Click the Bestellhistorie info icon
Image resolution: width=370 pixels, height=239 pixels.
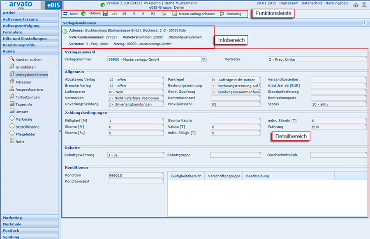[12, 126]
